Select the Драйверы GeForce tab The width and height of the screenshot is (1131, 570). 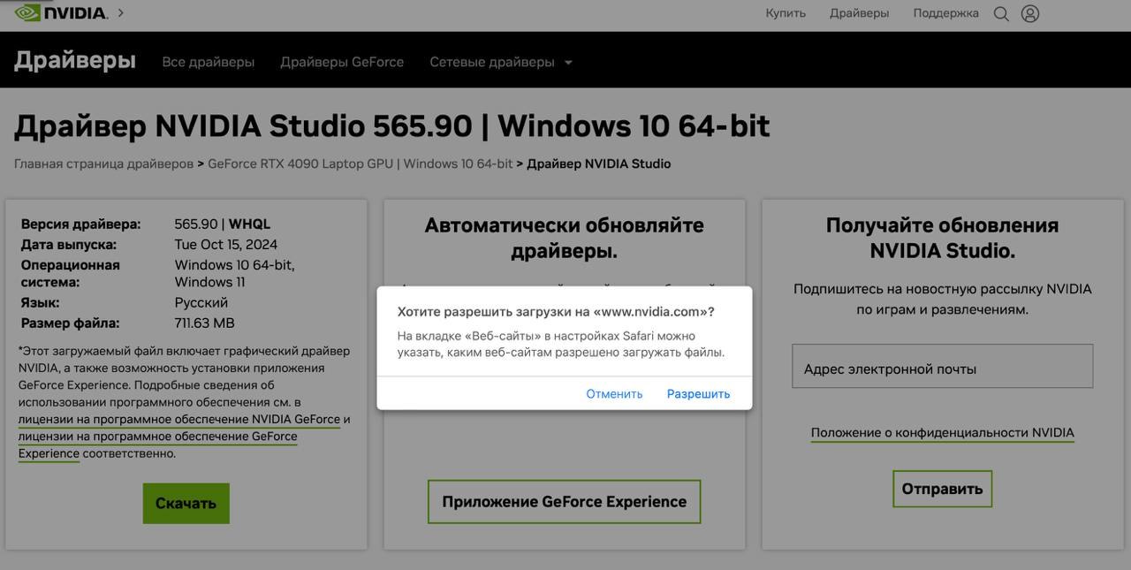click(342, 62)
